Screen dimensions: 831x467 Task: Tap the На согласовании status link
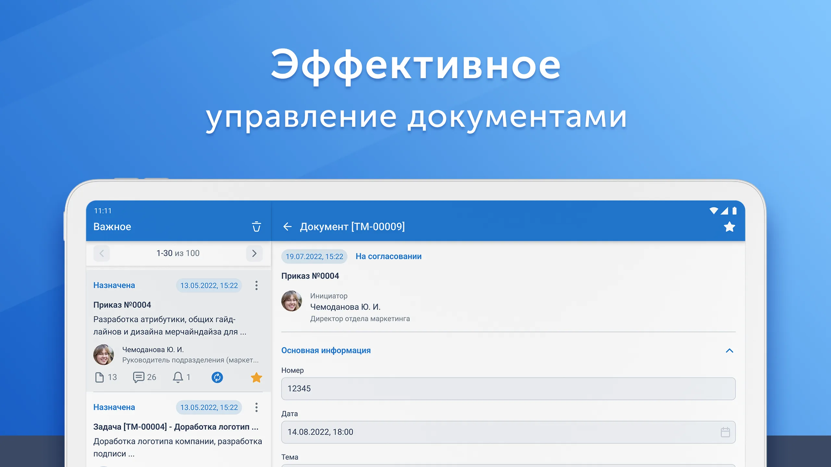(389, 256)
